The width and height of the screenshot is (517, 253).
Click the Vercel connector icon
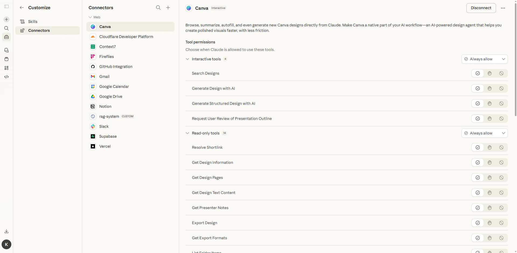tap(93, 146)
